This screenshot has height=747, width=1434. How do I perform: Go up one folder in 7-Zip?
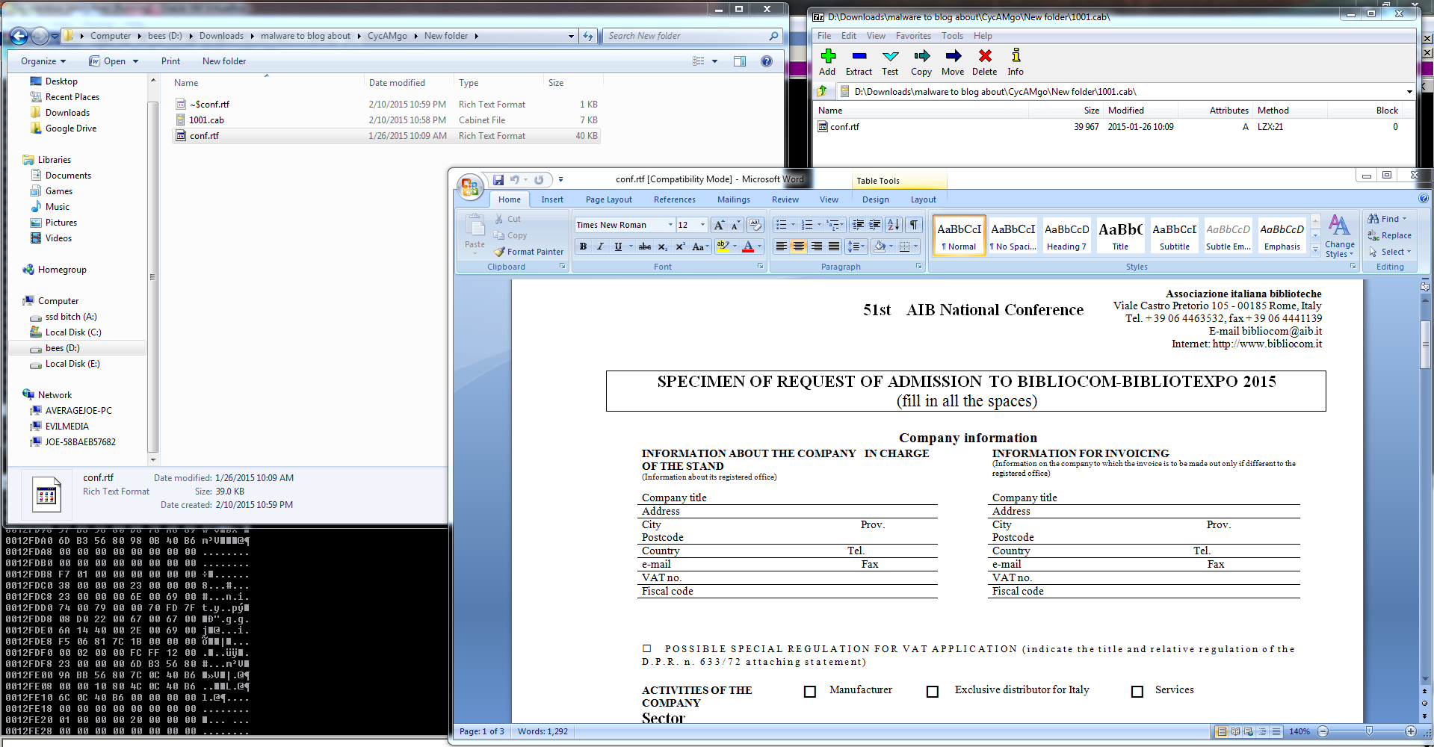pos(823,91)
